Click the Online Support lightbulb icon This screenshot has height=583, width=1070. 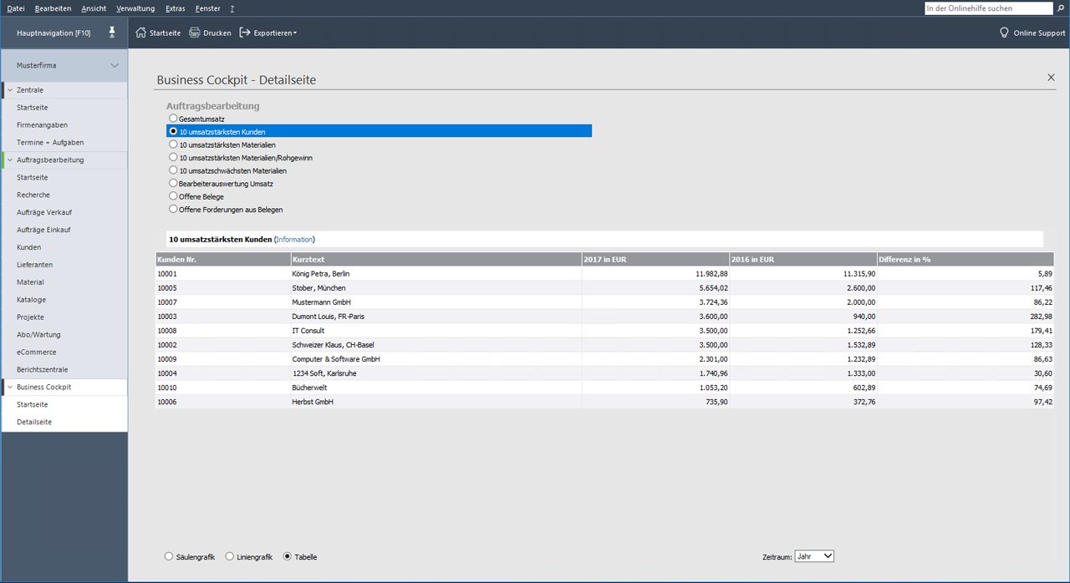(1004, 33)
